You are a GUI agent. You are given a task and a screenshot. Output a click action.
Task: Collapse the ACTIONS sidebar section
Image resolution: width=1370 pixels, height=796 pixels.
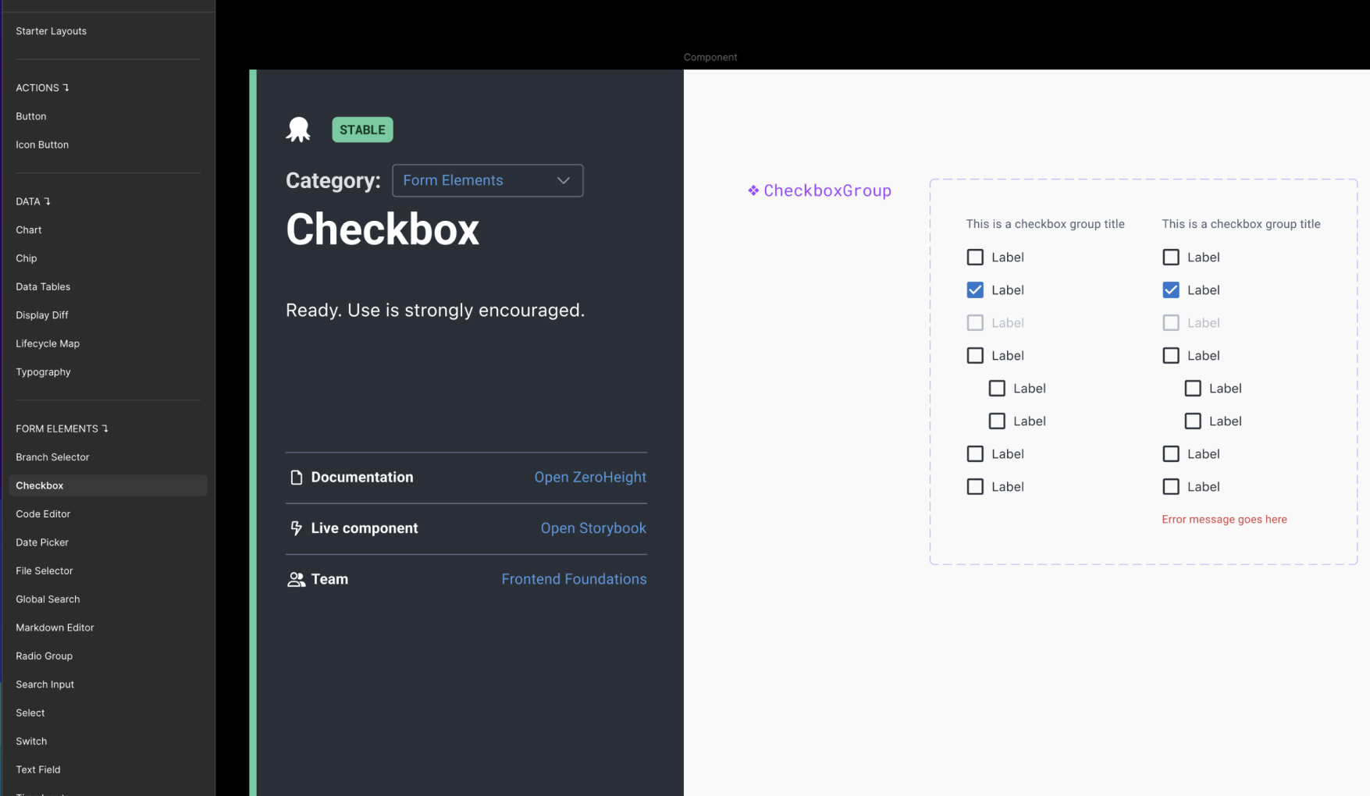[x=42, y=87]
